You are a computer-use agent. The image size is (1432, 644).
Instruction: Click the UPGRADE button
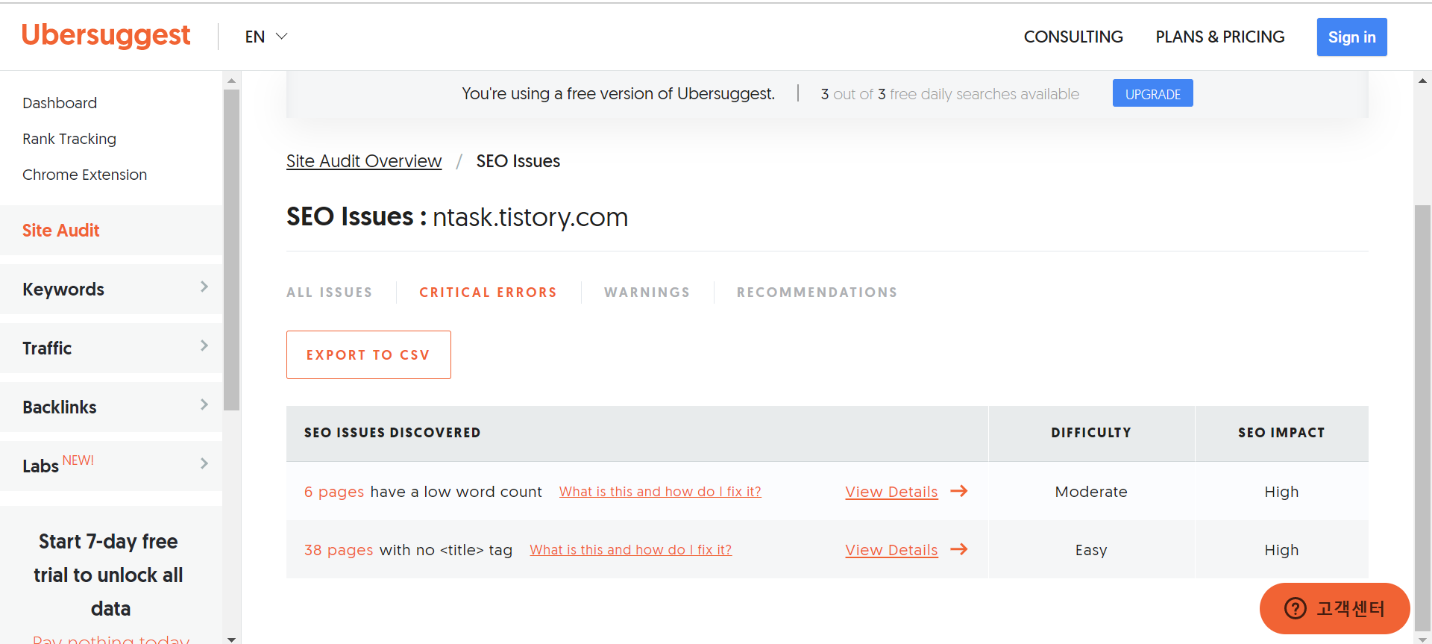tap(1152, 93)
